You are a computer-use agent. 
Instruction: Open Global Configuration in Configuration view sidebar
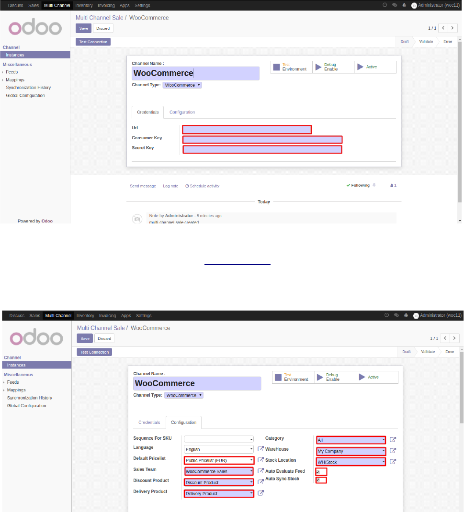(x=26, y=406)
